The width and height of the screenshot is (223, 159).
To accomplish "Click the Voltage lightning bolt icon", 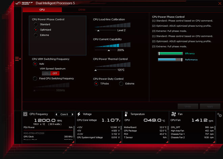I will pos(79,114).
